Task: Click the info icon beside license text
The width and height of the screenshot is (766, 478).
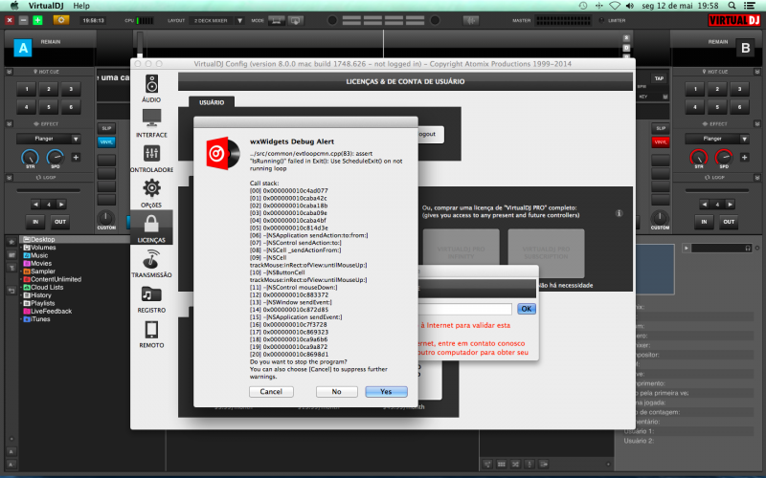Action: pyautogui.click(x=619, y=213)
